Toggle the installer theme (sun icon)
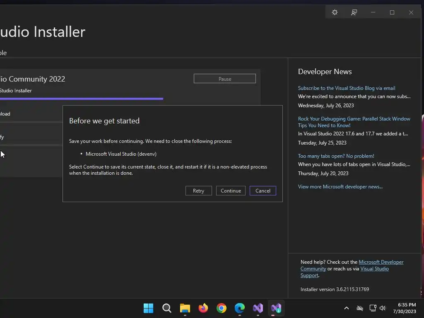This screenshot has width=424, height=318. tap(335, 12)
